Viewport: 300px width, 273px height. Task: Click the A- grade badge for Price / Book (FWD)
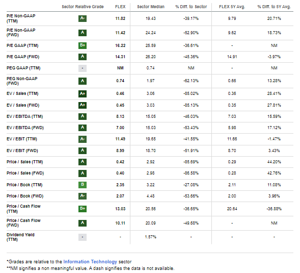point(83,196)
